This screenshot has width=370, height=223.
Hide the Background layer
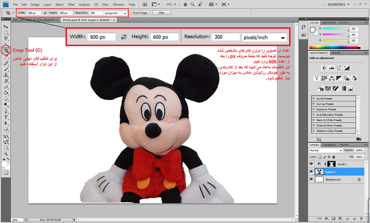coord(311,179)
